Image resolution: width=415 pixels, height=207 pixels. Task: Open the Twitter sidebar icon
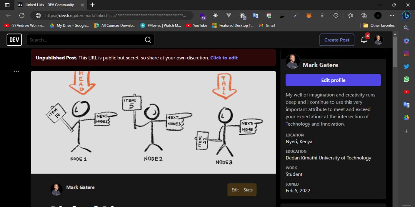coord(406,67)
